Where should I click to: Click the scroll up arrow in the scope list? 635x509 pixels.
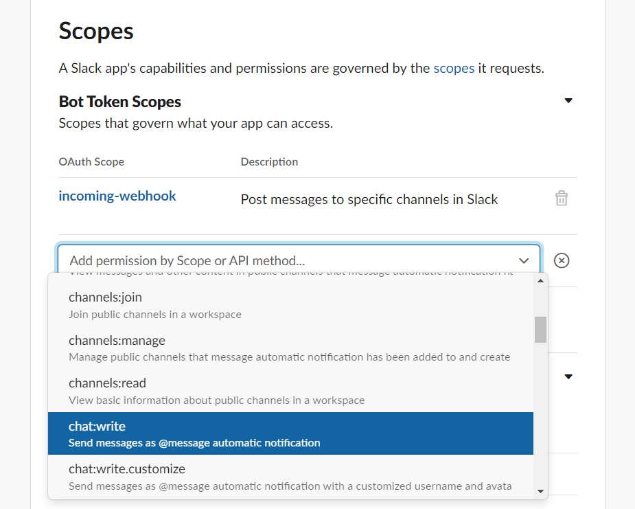pos(540,281)
